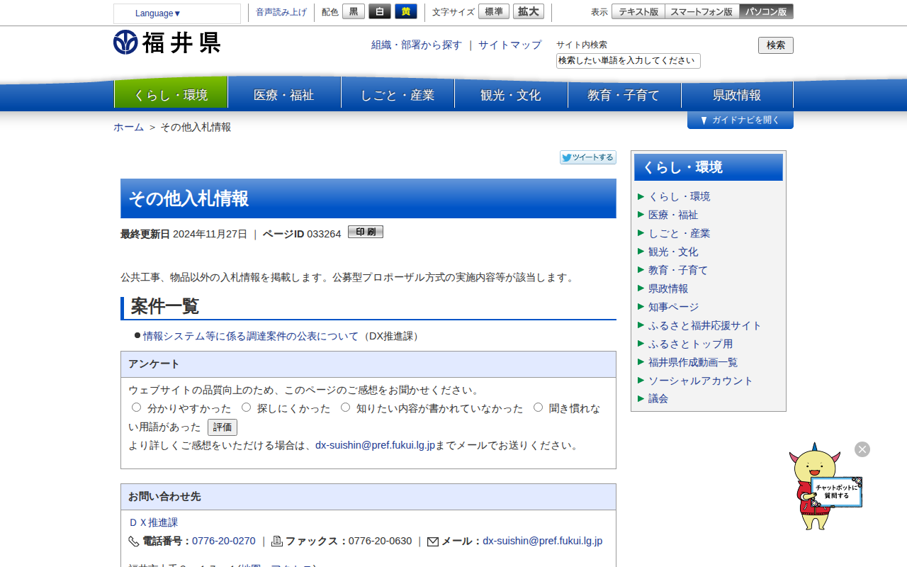Open the 観光・文化 main tab
Image resolution: width=907 pixels, height=567 pixels.
tap(511, 94)
